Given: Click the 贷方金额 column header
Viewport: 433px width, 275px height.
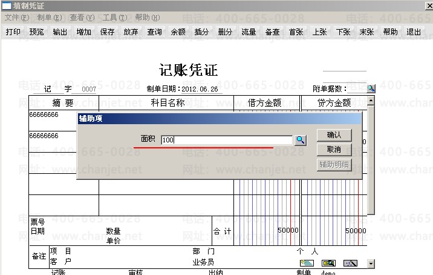Looking at the screenshot, I should pyautogui.click(x=334, y=103).
